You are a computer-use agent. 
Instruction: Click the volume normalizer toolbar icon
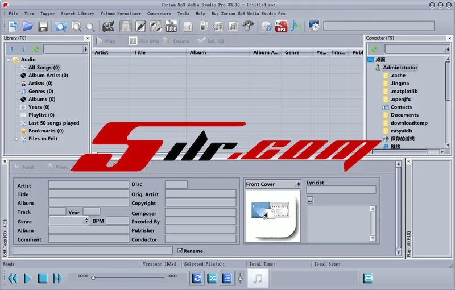[204, 26]
